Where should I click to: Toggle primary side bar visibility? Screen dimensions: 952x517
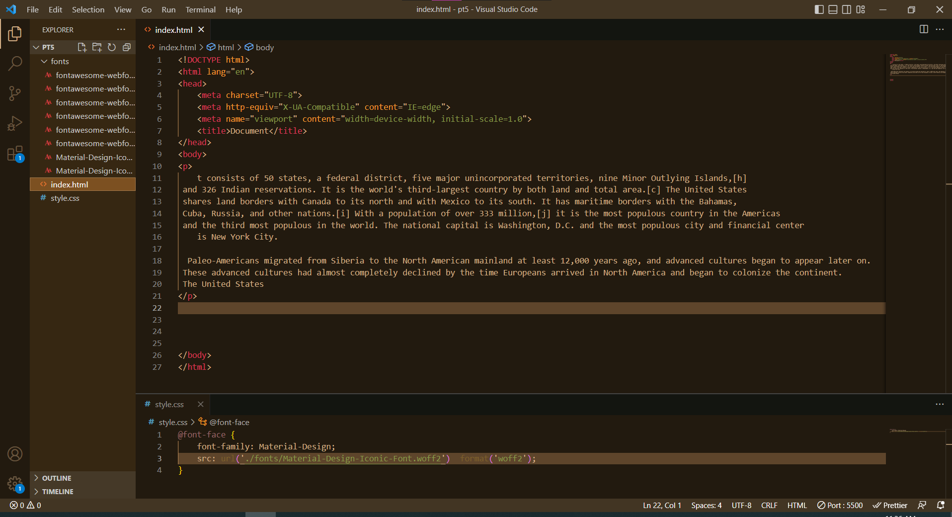(819, 9)
